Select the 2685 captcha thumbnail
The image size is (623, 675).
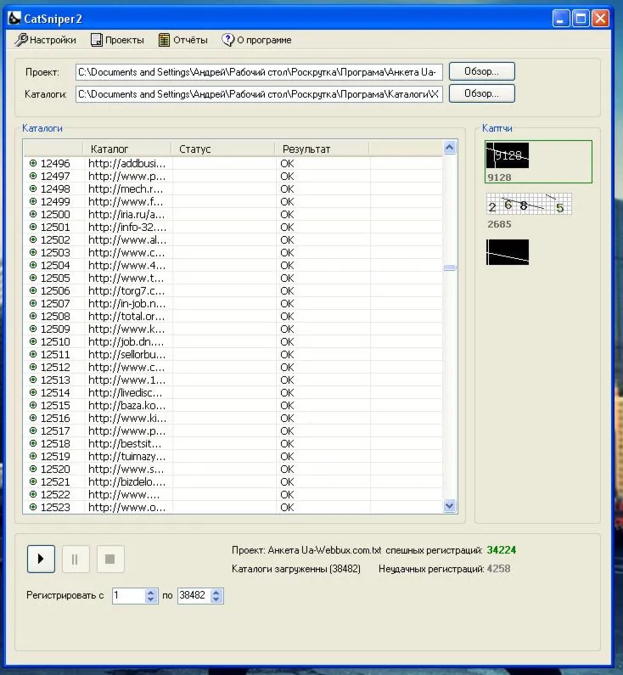pos(528,205)
